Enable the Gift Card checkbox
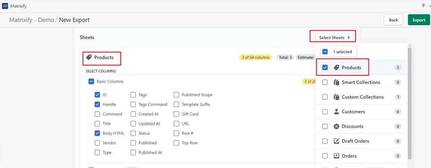 click(x=176, y=114)
